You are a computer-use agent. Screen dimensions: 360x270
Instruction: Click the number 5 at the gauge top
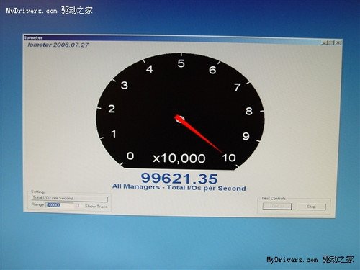pos(181,63)
